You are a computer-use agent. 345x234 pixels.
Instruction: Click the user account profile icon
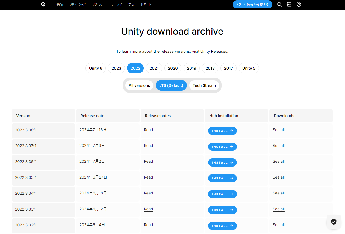pyautogui.click(x=299, y=4)
